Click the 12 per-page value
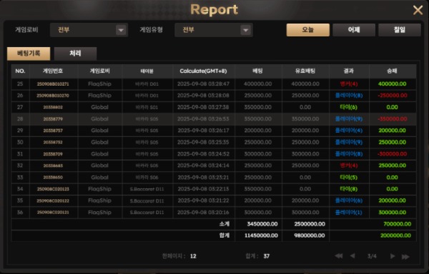 pos(193,256)
